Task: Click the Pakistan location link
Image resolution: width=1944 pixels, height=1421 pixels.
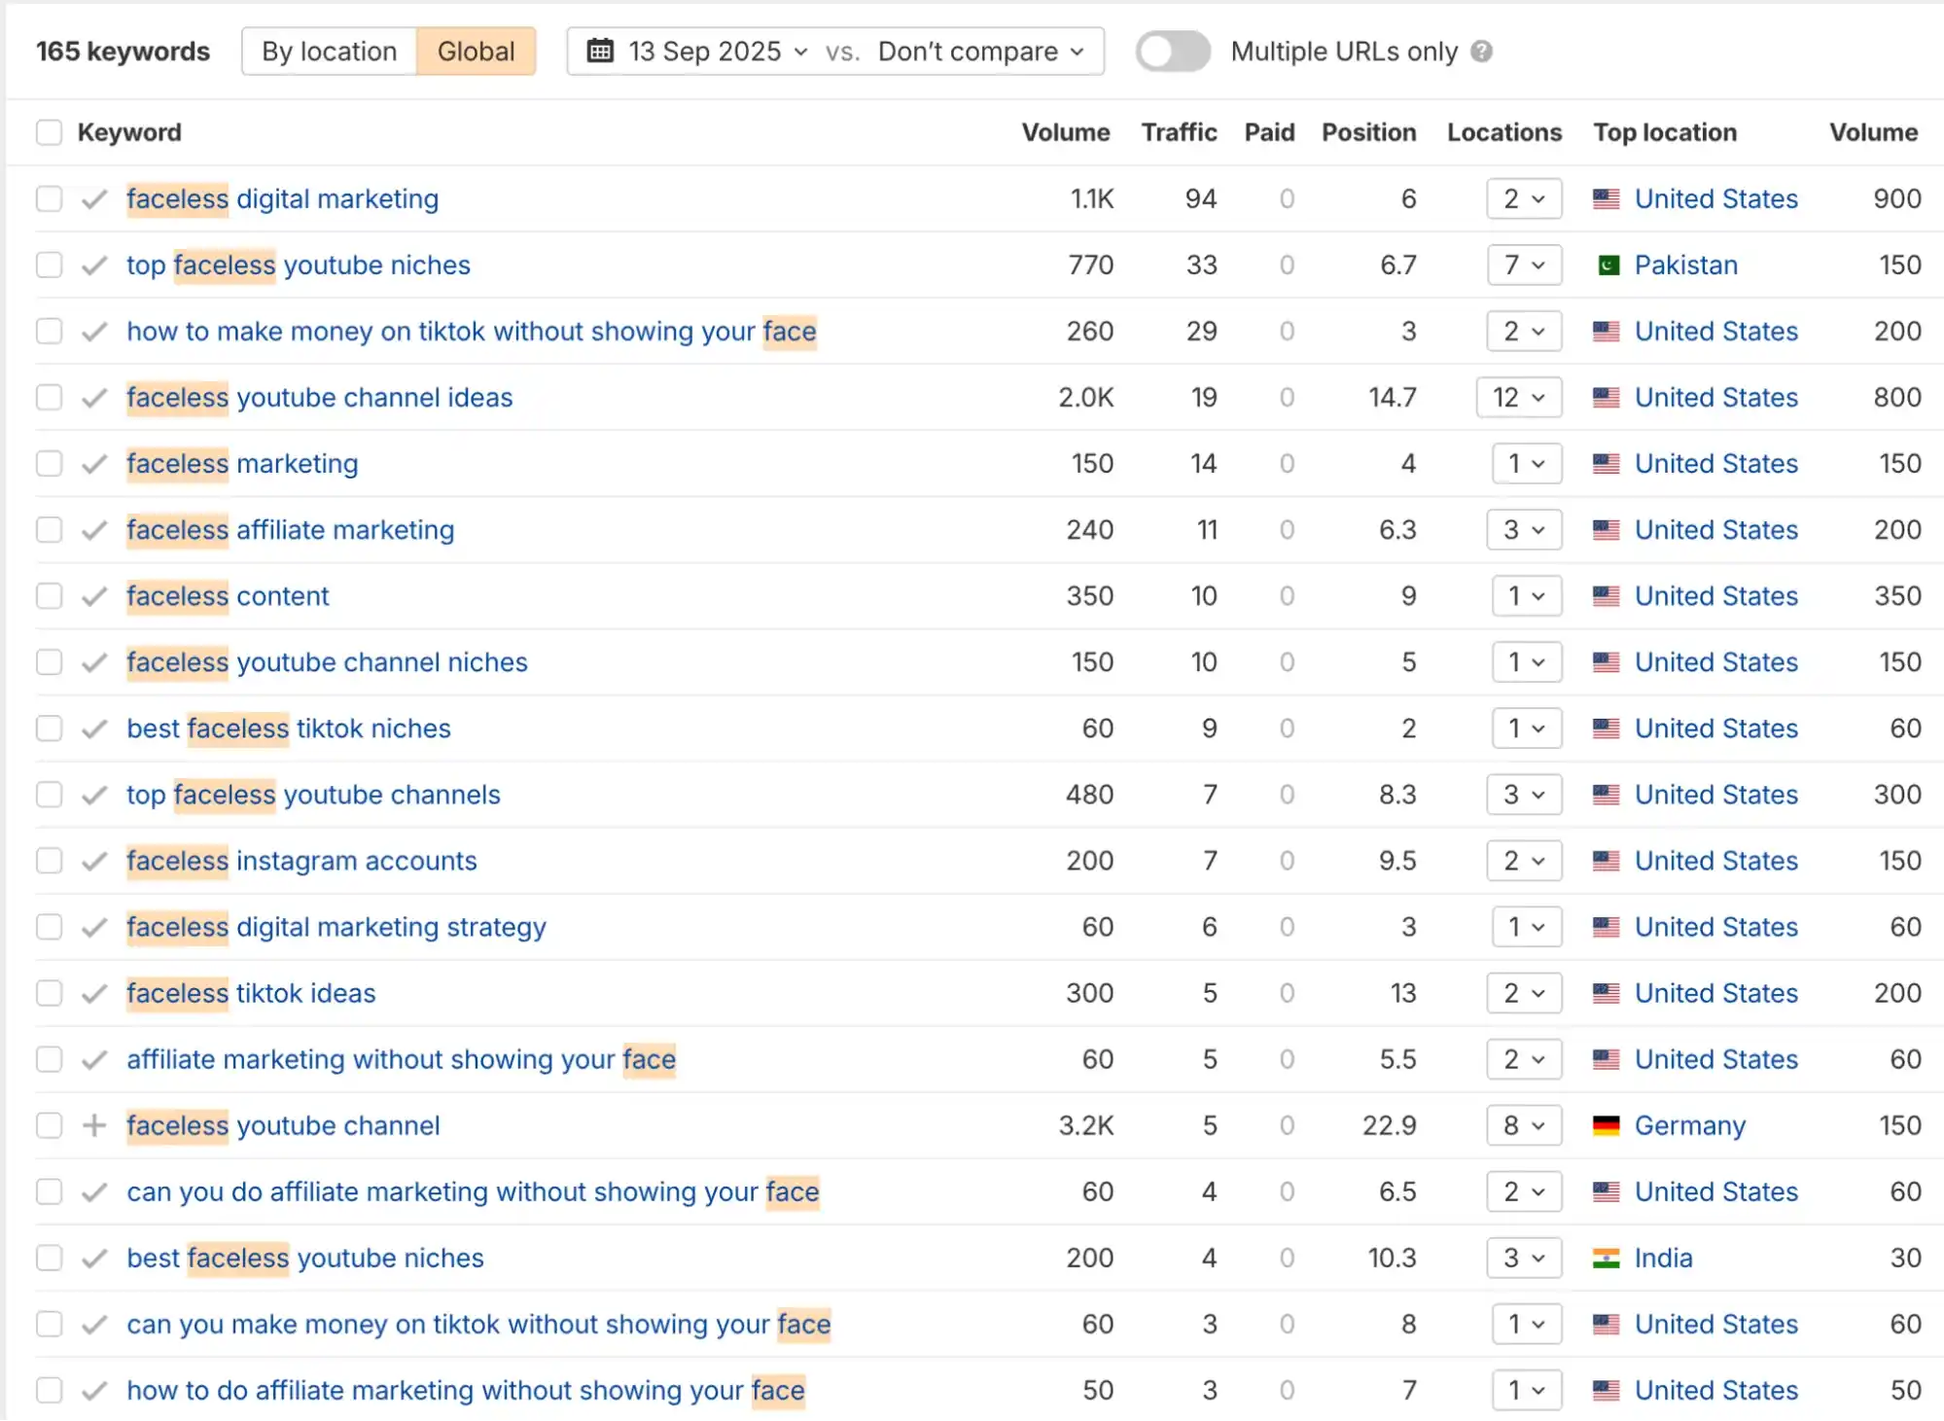Action: click(x=1686, y=265)
